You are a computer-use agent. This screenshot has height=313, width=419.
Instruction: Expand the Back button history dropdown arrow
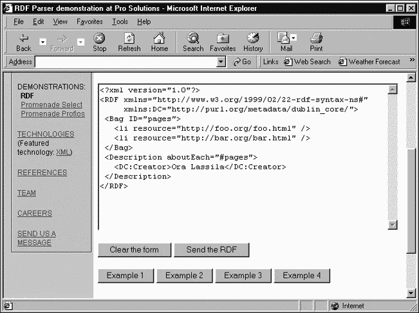(x=42, y=43)
